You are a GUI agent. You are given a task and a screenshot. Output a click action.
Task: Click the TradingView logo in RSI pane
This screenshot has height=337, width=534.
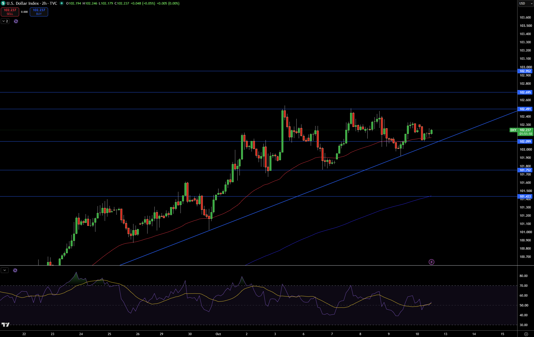point(5,325)
